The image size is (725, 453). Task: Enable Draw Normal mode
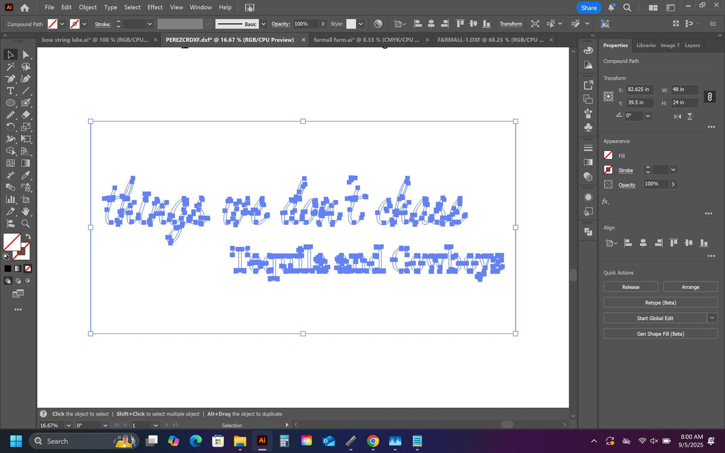(x=8, y=281)
